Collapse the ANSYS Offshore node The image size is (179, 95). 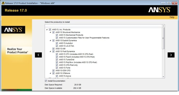[x=50, y=73]
